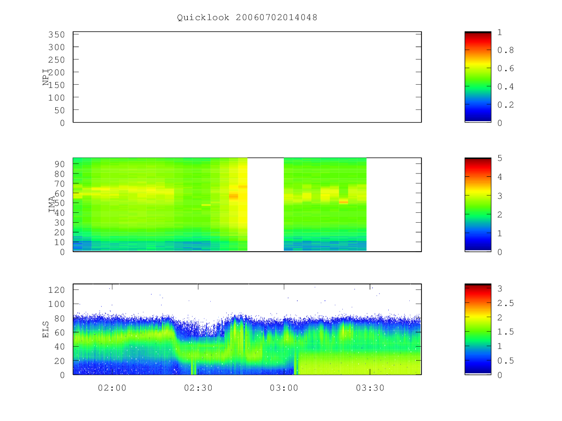Click the 1.5 label on ELS colorbar

coord(505,332)
